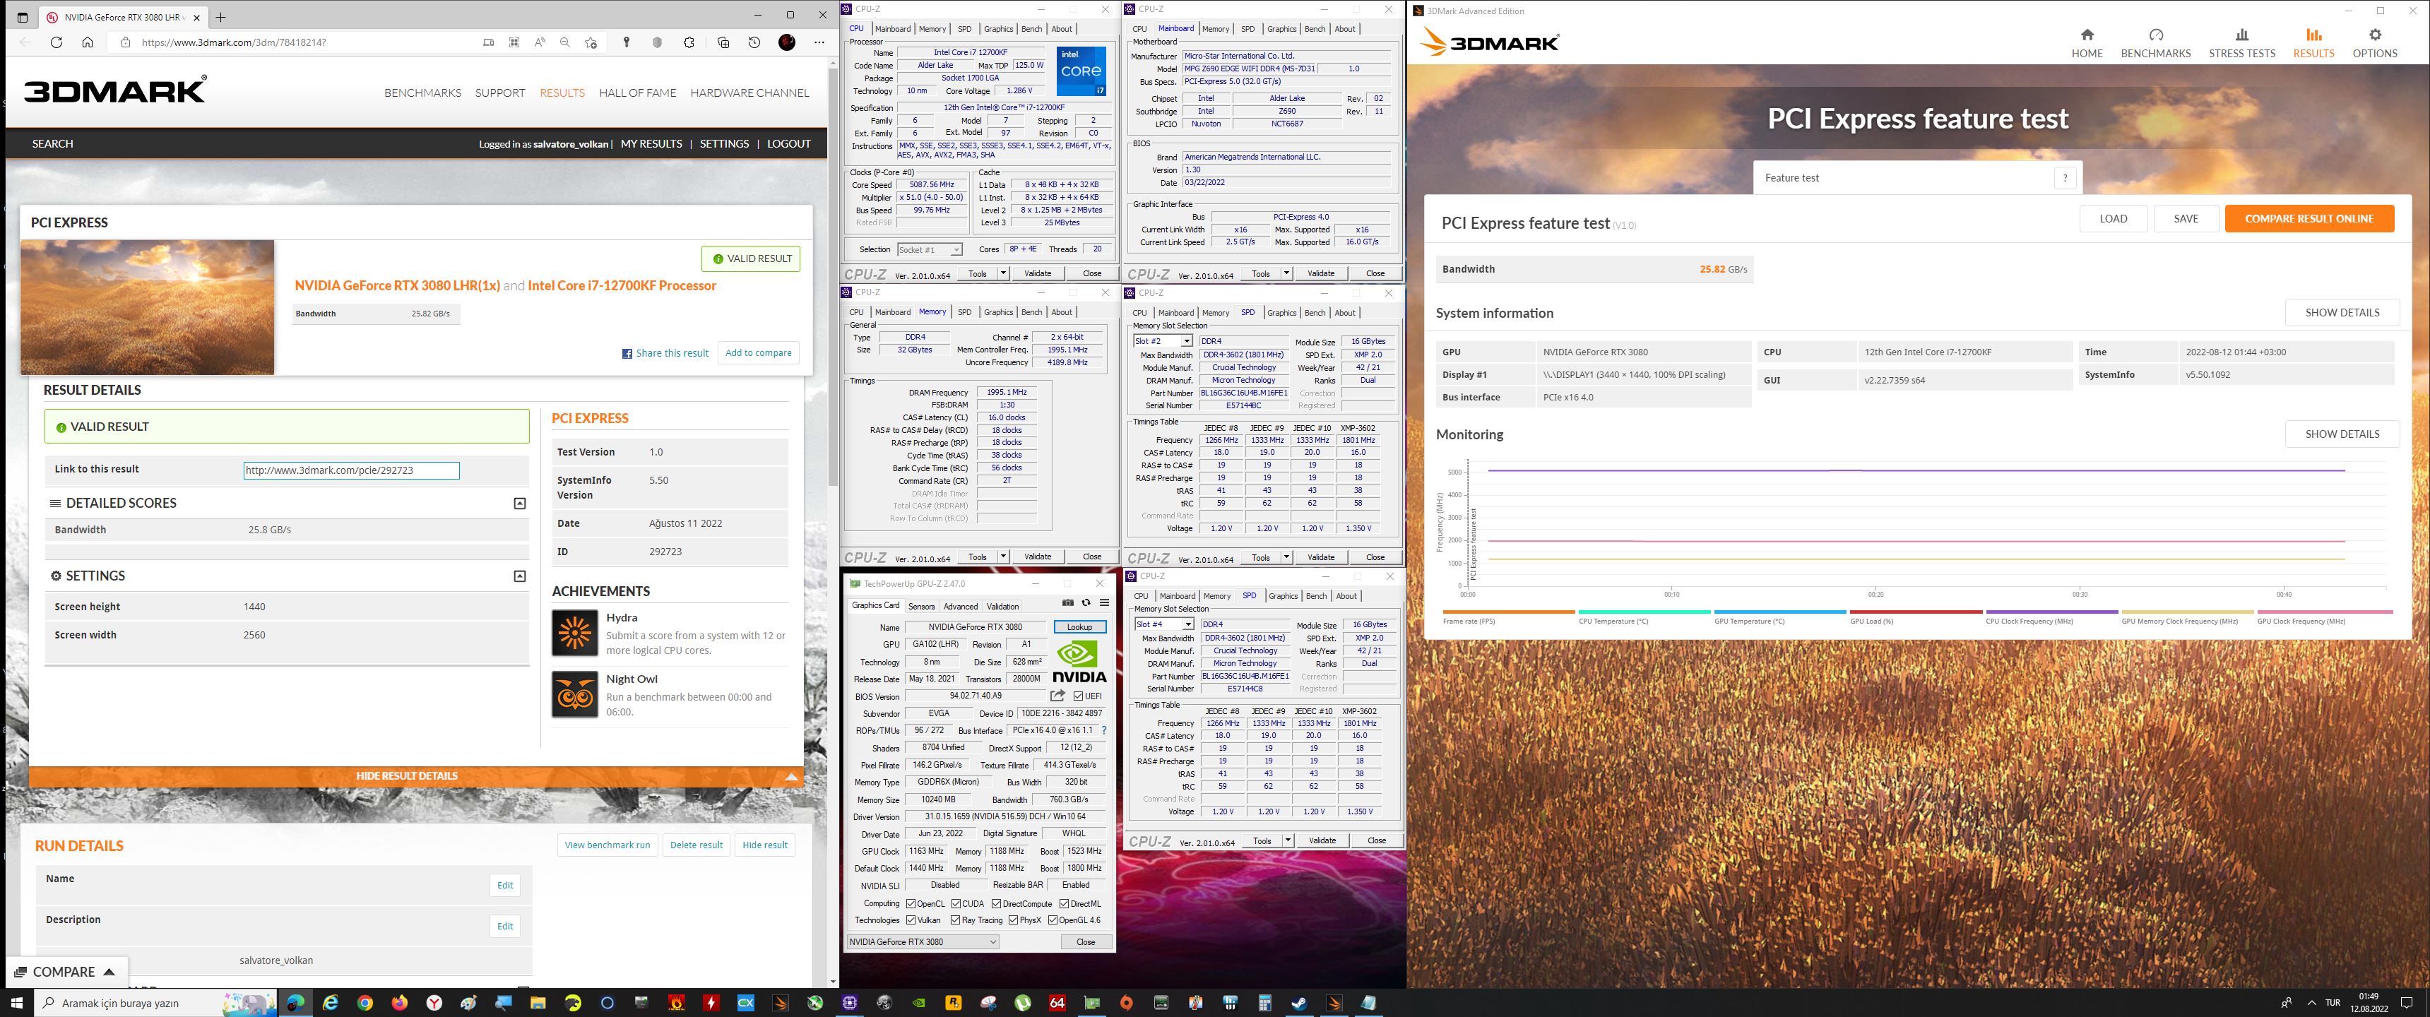Click Edge add to favorites star
The height and width of the screenshot is (1017, 2430).
click(591, 42)
